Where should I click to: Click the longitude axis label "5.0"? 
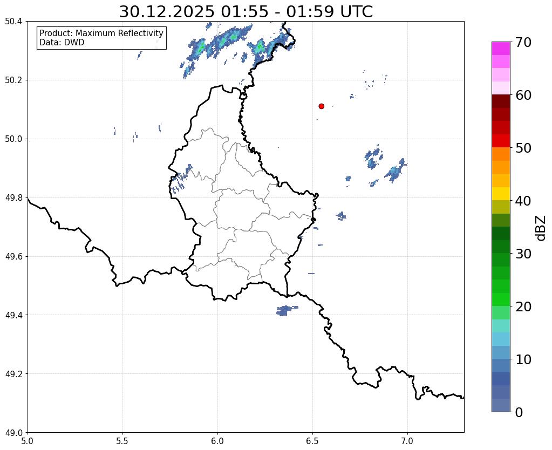[x=28, y=441]
